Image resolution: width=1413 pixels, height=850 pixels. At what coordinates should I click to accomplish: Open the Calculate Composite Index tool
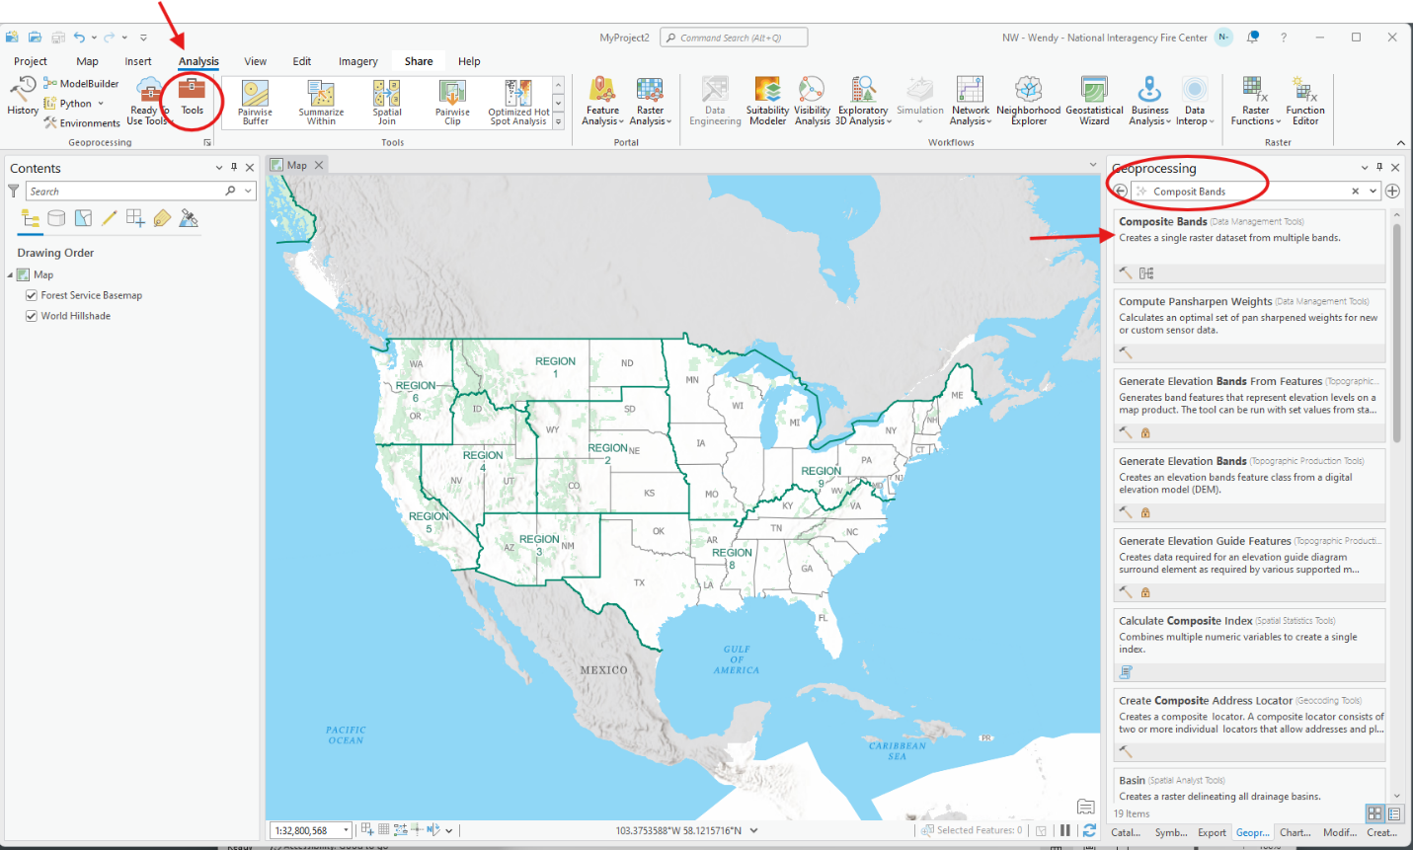1249,646
